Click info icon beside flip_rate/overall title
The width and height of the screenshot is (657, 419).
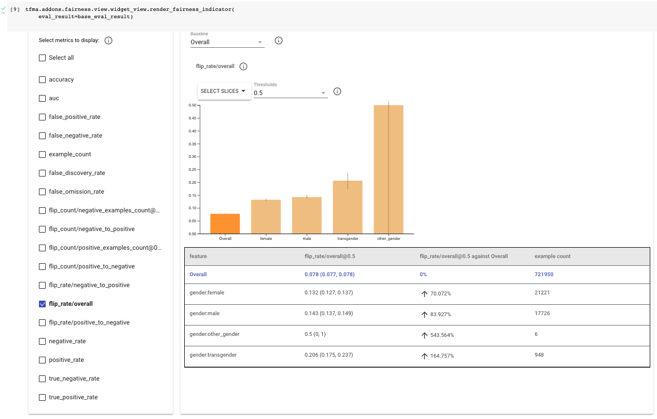243,66
